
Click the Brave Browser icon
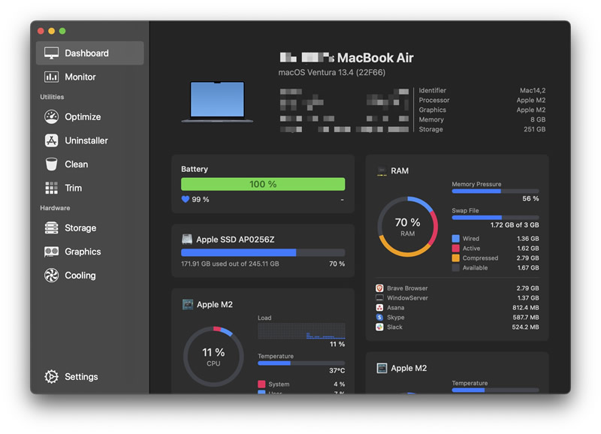[379, 288]
